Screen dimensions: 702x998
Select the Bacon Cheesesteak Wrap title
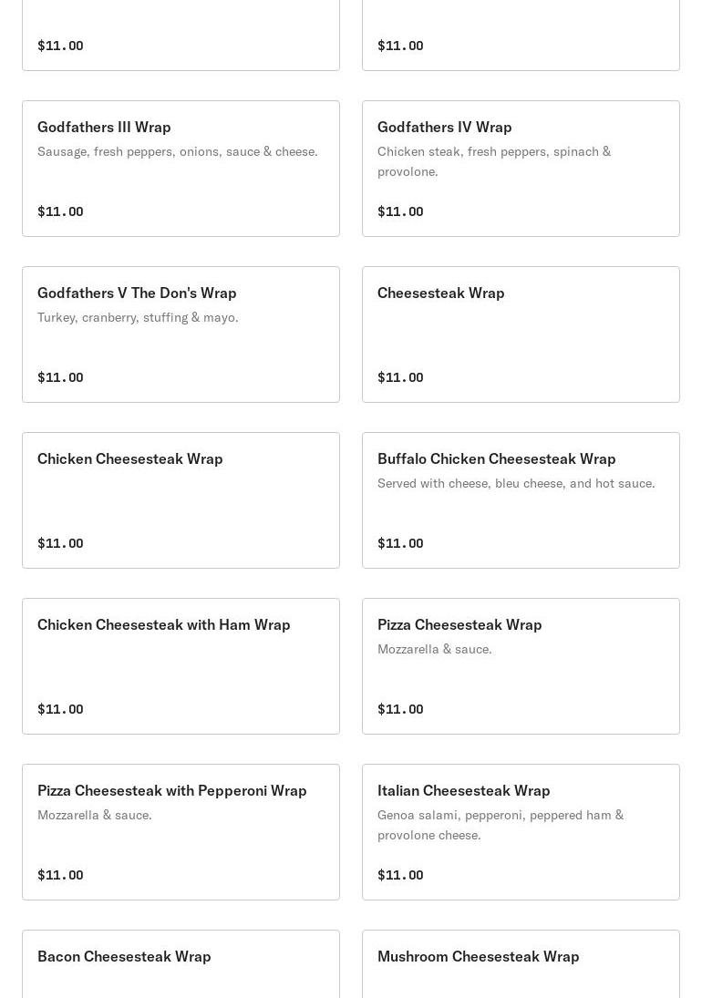pyautogui.click(x=124, y=956)
